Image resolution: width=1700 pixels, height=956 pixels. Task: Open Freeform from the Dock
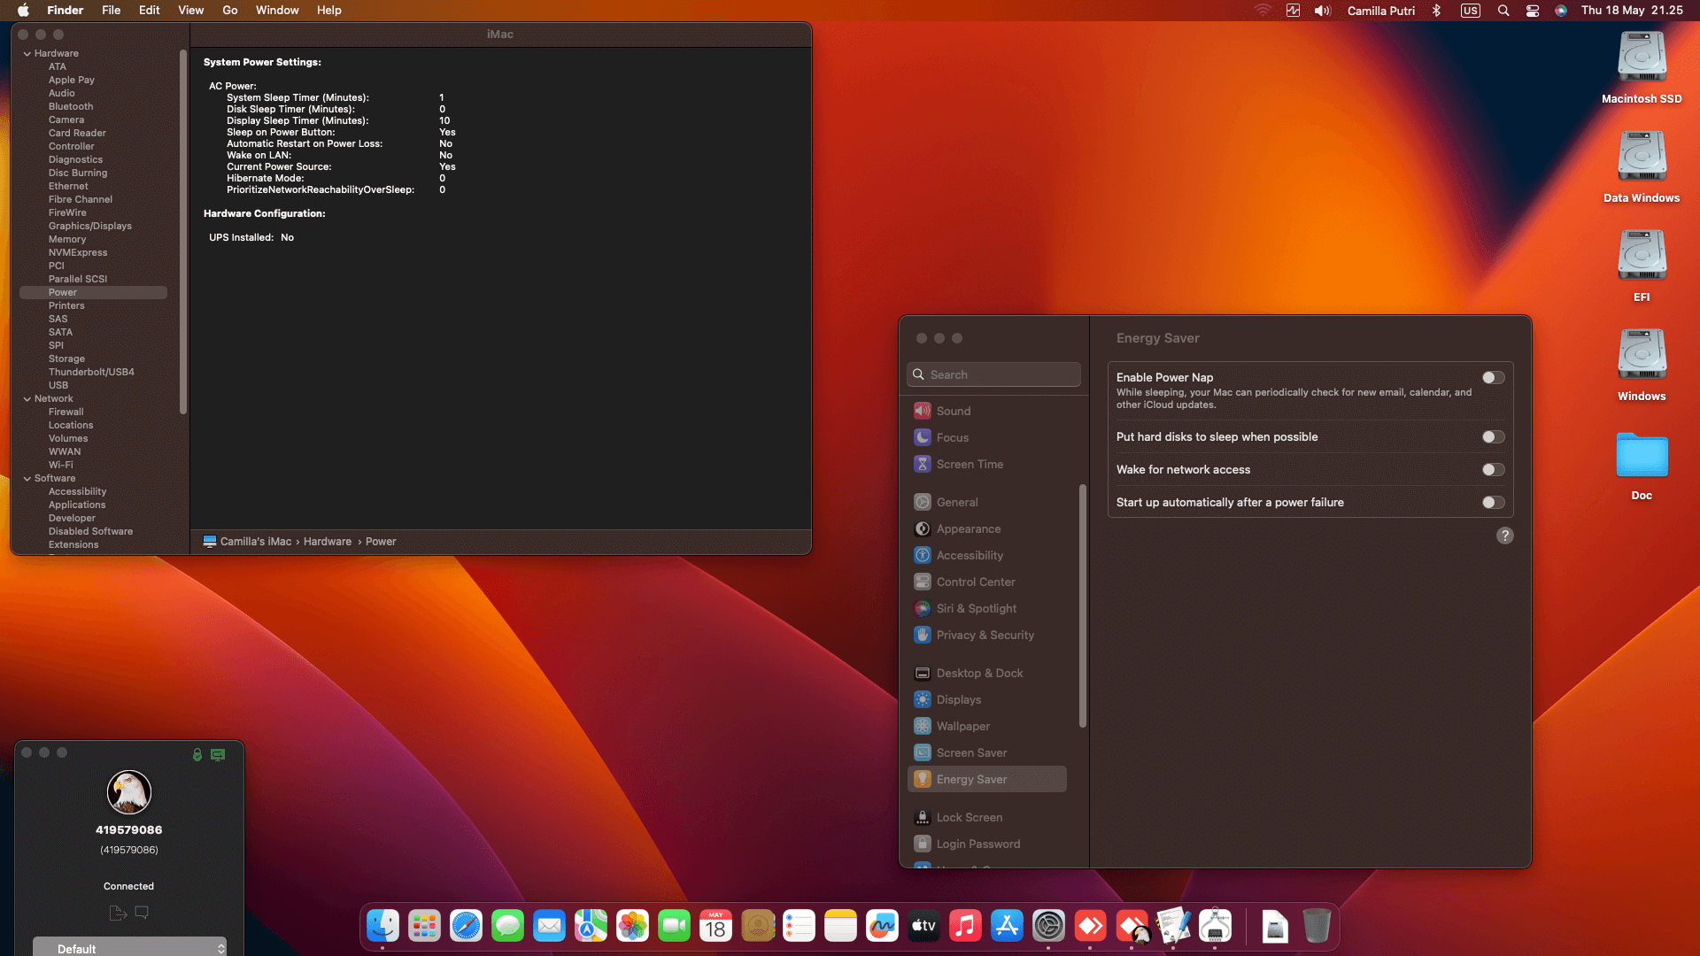point(882,926)
